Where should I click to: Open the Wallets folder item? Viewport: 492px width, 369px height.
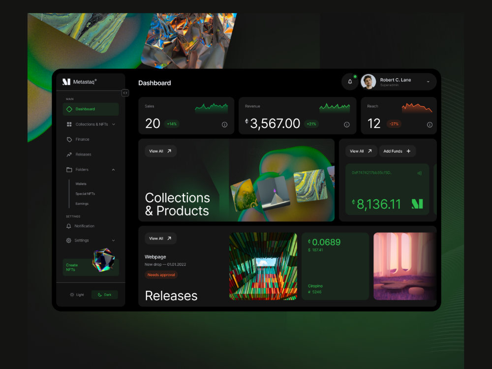[x=81, y=184]
